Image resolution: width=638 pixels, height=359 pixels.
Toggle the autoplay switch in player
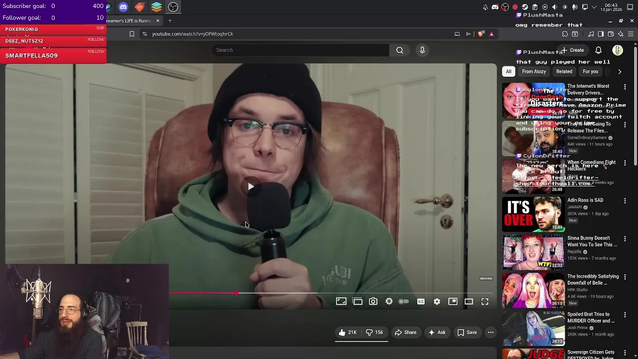404,301
